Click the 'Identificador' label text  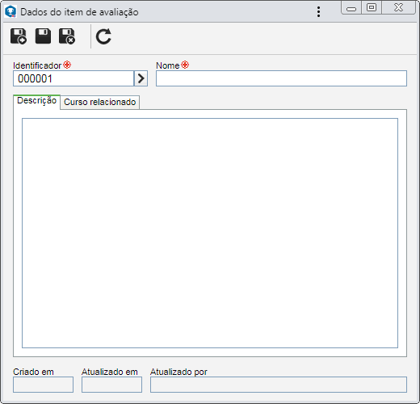click(x=37, y=65)
